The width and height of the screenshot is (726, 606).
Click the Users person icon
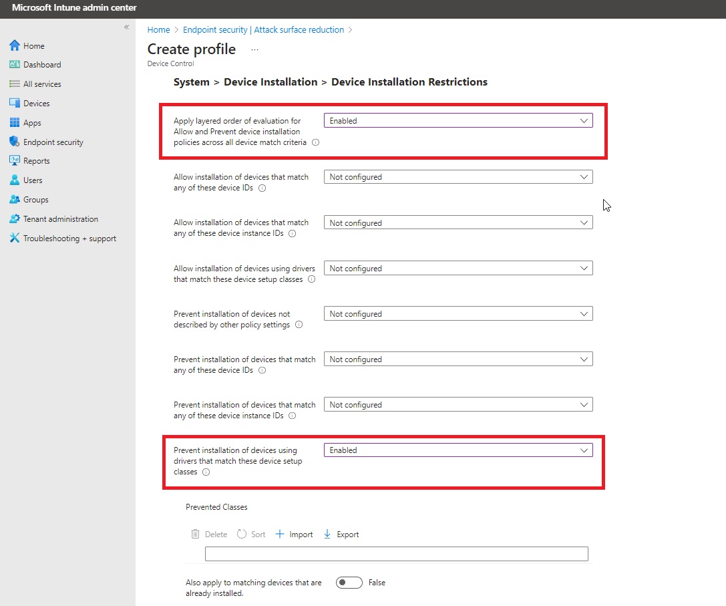point(15,180)
